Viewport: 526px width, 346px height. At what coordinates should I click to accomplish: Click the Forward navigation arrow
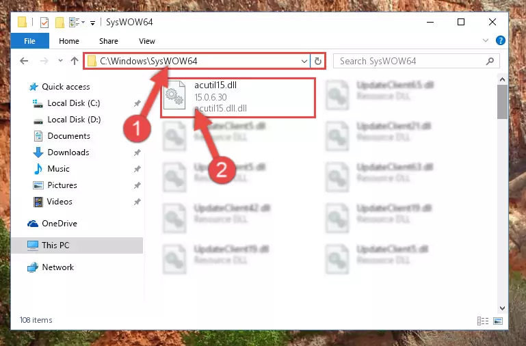pos(44,61)
